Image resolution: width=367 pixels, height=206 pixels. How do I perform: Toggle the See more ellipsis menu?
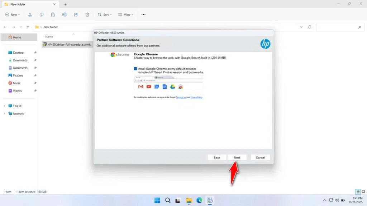coord(143,14)
